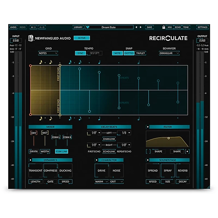
Task: Toggle TRIPLET snap
Action: point(140,53)
